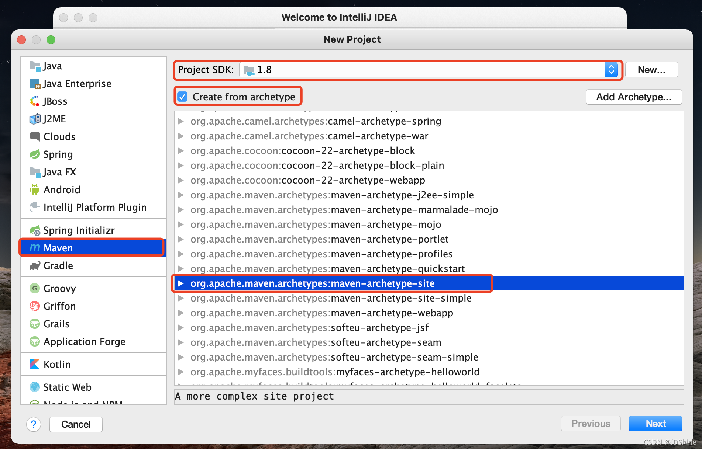Select maven-archetype-profiles archetype row

point(429,254)
